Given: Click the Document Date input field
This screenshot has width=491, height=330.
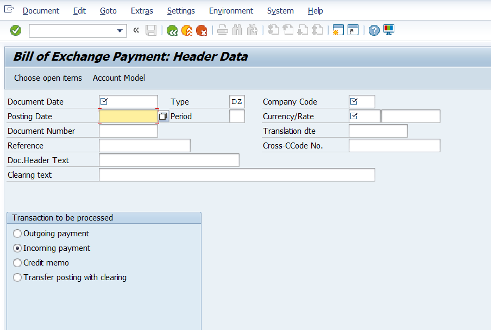Looking at the screenshot, I should pyautogui.click(x=128, y=101).
